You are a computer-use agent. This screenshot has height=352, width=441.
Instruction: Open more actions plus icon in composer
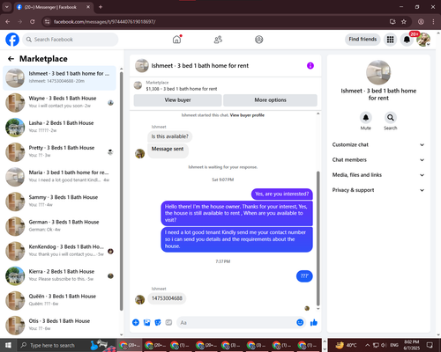coord(136,323)
